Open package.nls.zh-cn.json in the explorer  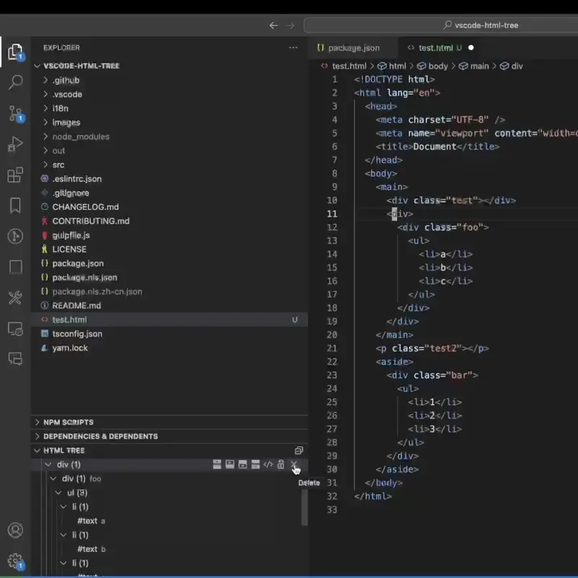click(169, 291)
